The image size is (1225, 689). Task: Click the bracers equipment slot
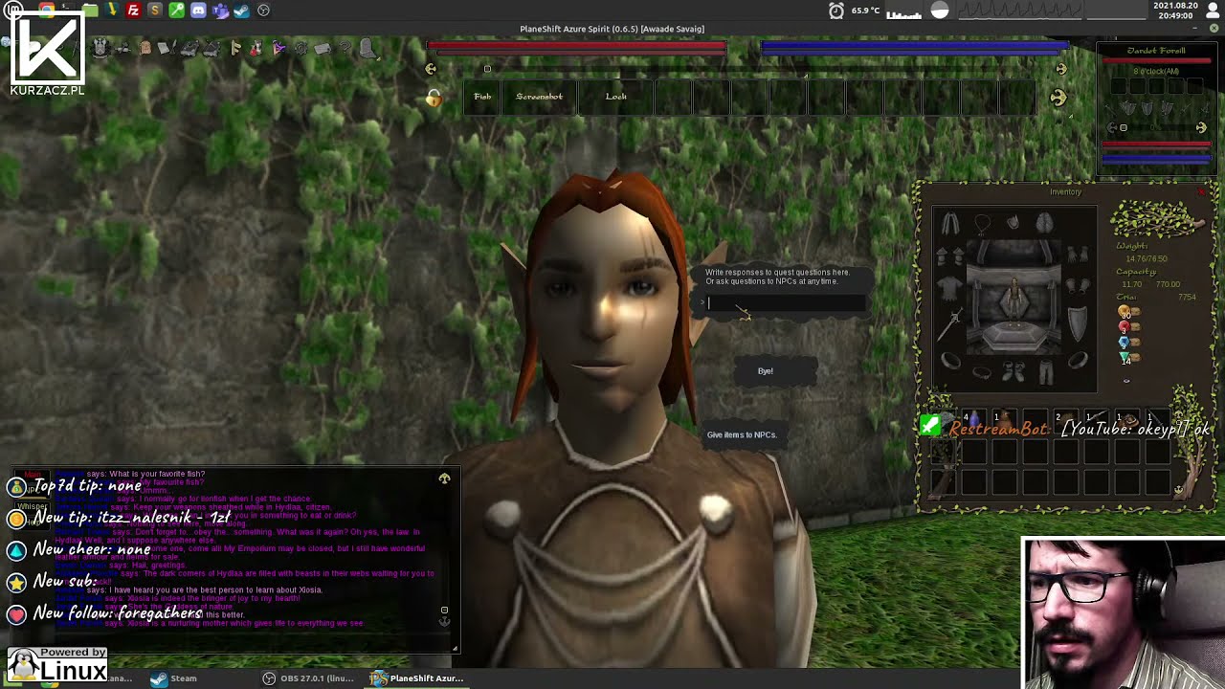[x=1078, y=286]
